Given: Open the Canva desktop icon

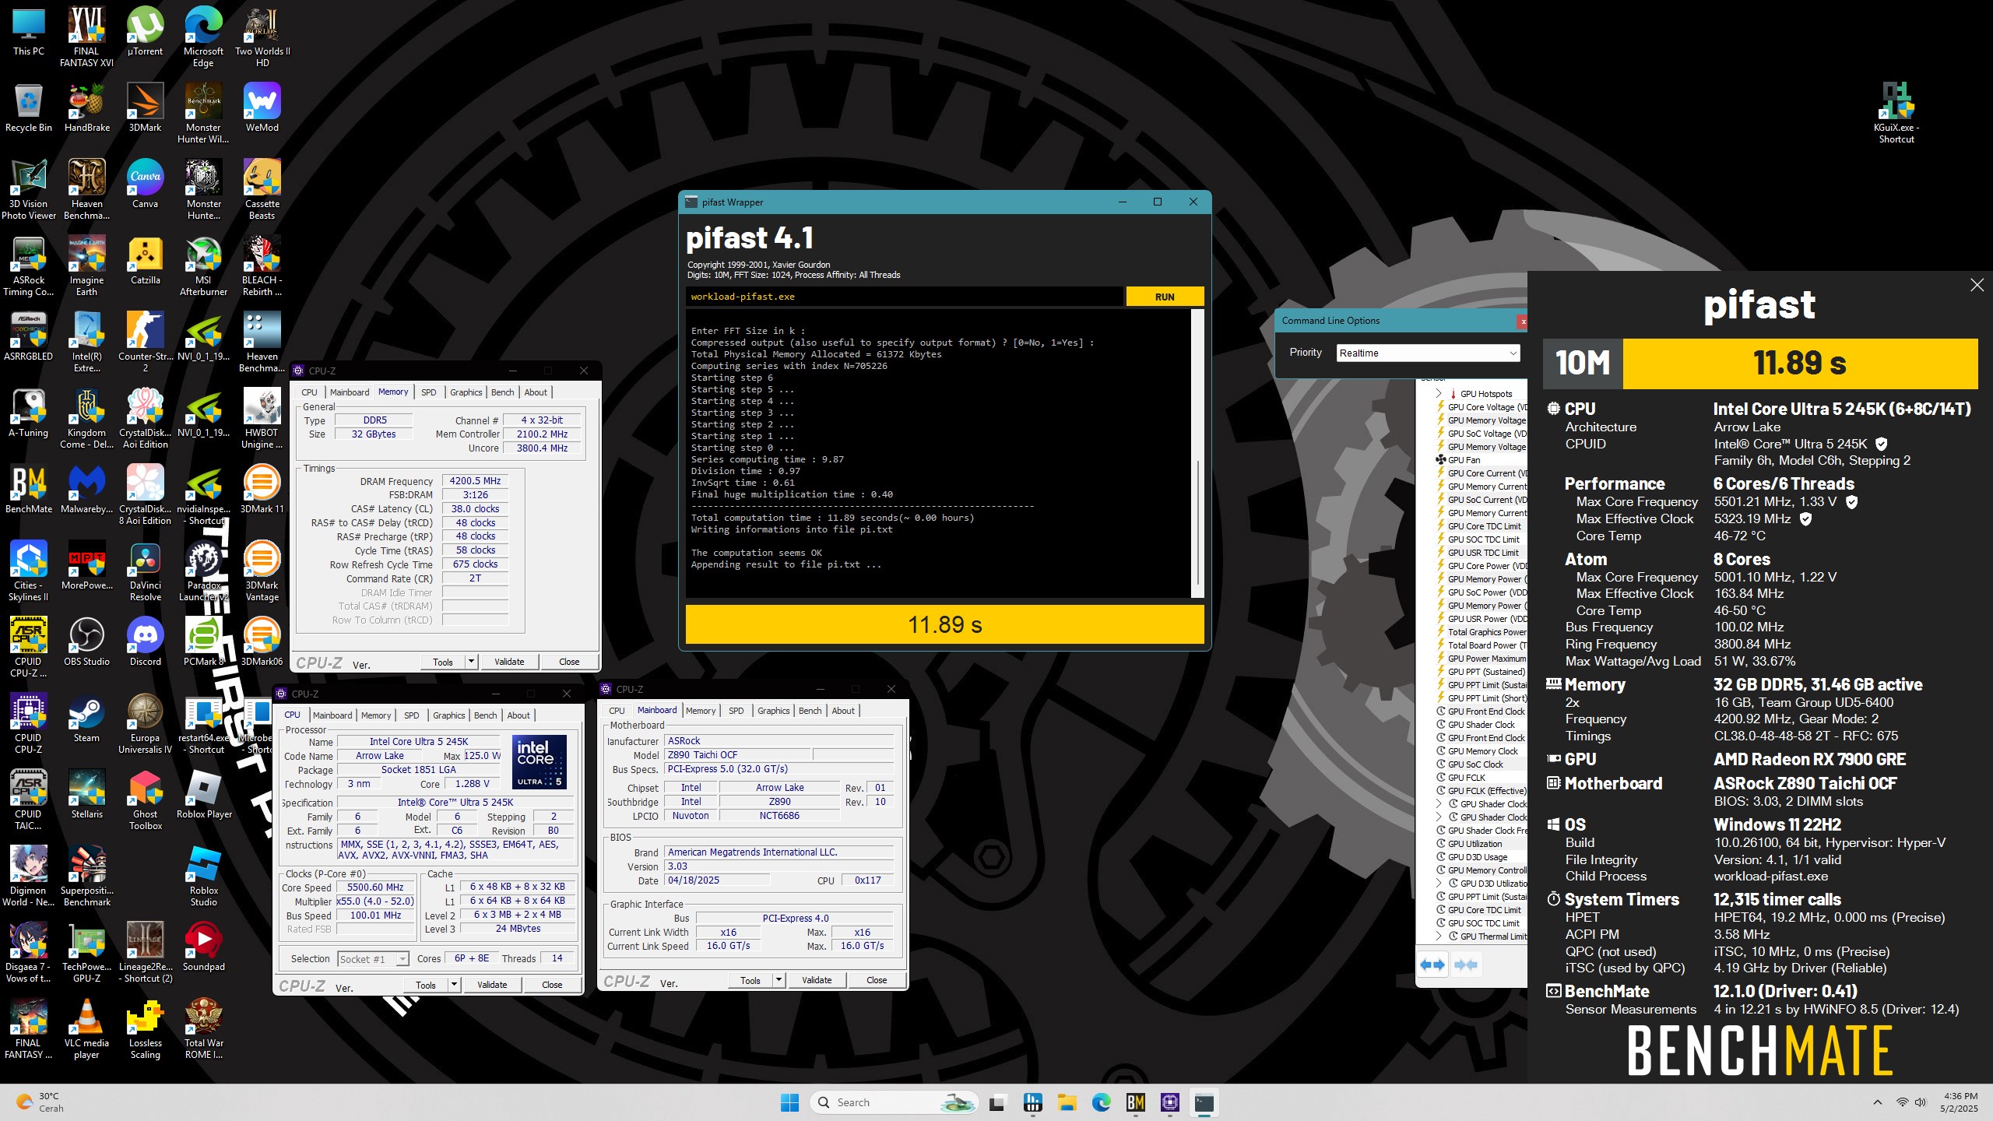Looking at the screenshot, I should pyautogui.click(x=145, y=184).
